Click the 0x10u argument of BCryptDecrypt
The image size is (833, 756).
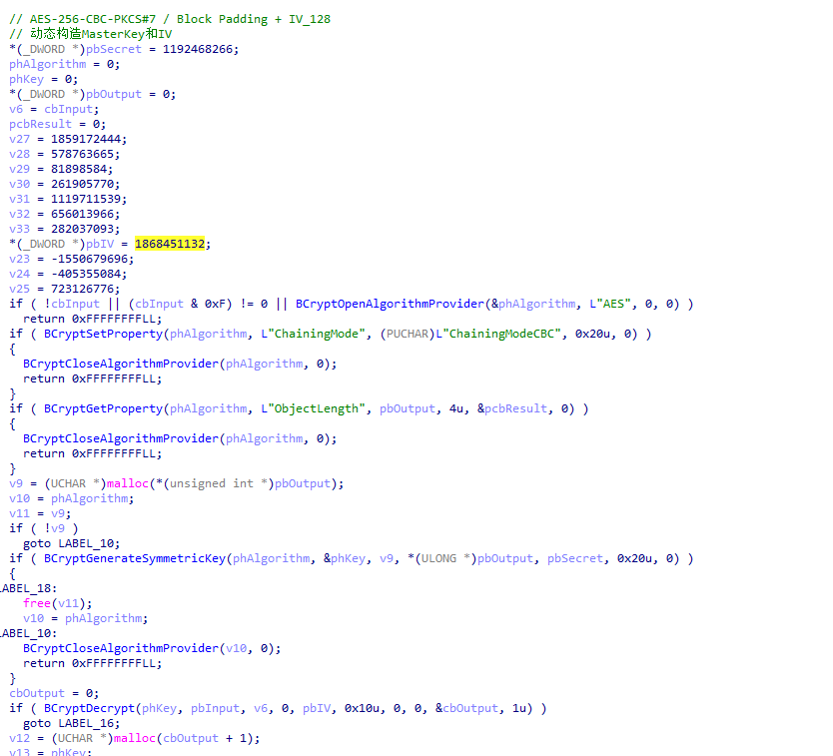click(362, 708)
